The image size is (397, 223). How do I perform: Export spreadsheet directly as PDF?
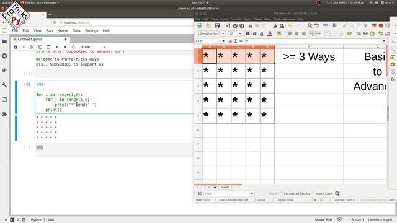pos(228,25)
